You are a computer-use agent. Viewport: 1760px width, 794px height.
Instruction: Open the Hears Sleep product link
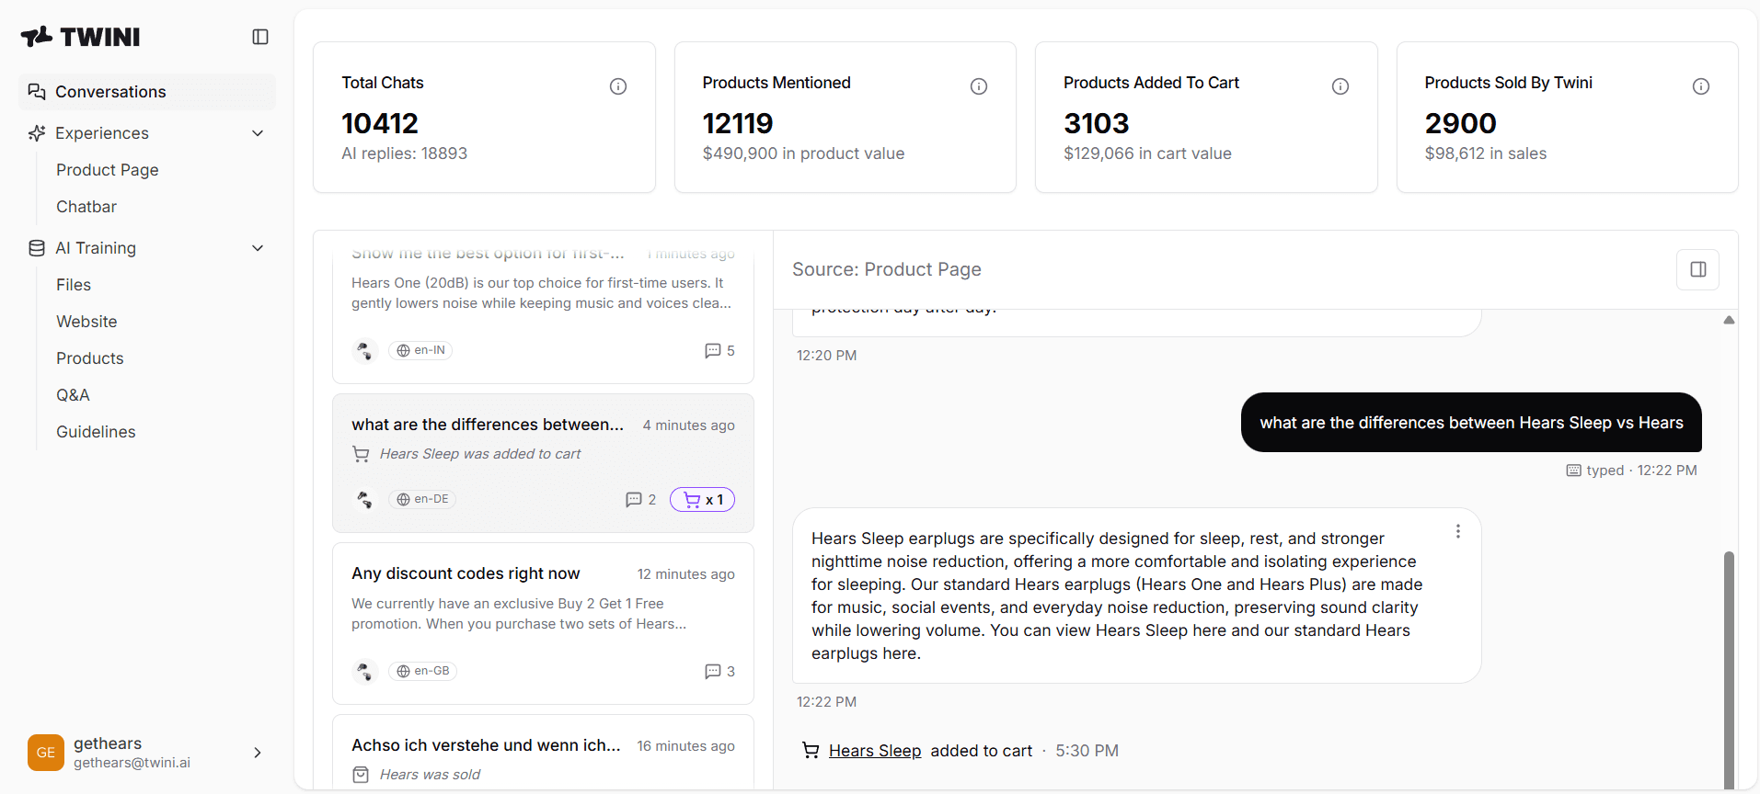[875, 751]
